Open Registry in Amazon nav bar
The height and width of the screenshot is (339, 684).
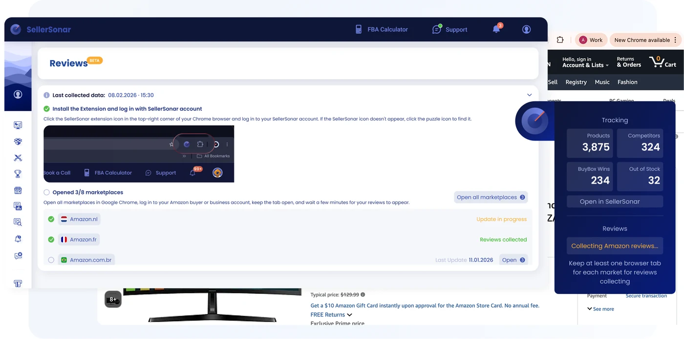[x=576, y=82]
